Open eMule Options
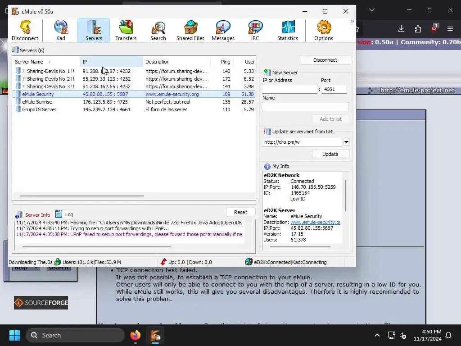The height and width of the screenshot is (346, 461). [324, 30]
